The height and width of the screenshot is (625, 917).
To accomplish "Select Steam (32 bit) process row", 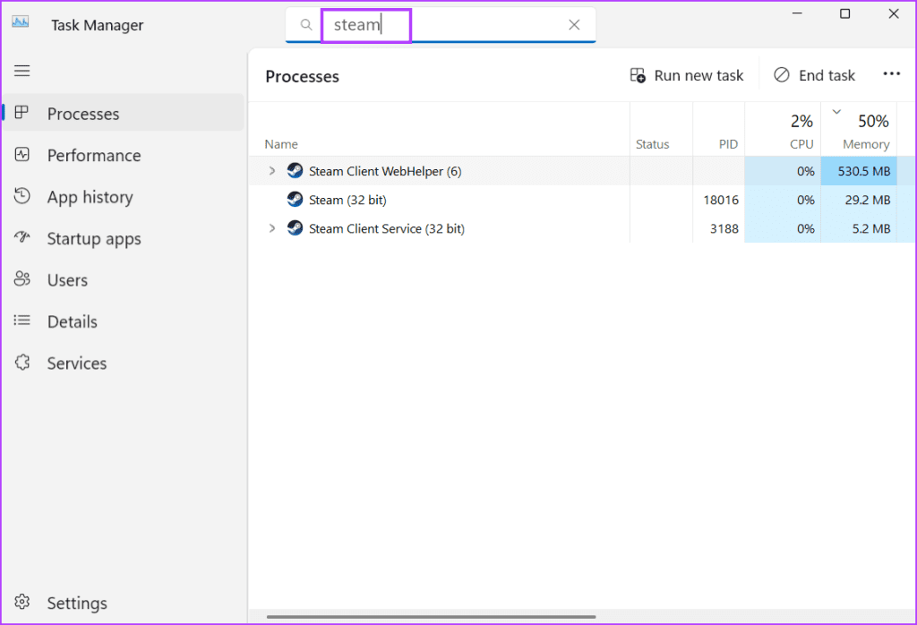I will point(582,200).
